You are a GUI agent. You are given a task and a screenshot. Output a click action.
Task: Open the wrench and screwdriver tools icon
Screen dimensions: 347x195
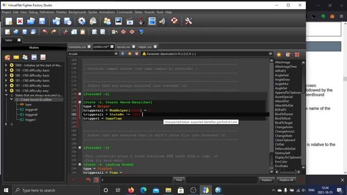click(x=188, y=21)
